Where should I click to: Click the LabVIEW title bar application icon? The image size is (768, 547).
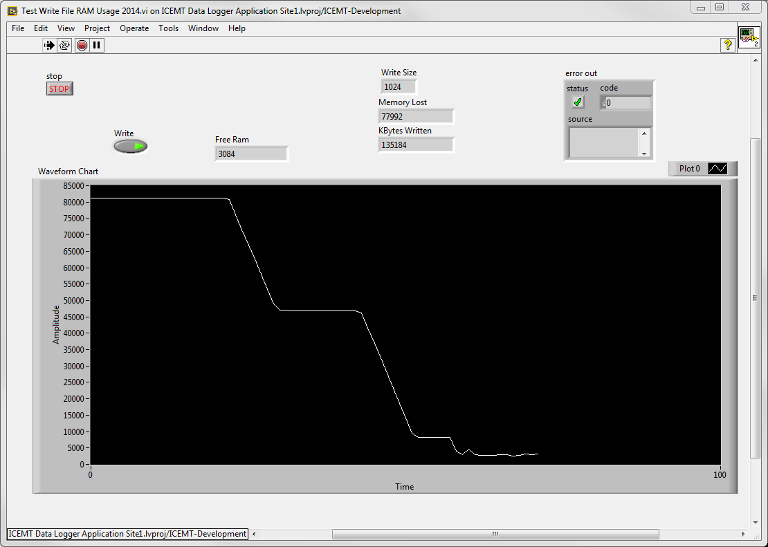12,11
